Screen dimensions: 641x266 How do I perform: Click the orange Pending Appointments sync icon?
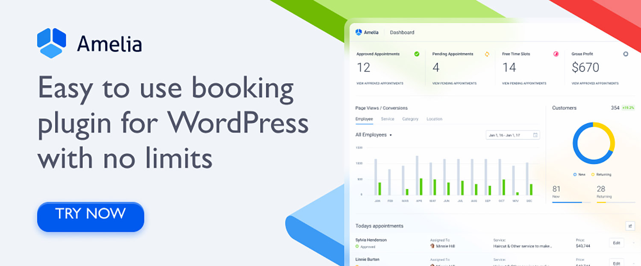pyautogui.click(x=486, y=54)
